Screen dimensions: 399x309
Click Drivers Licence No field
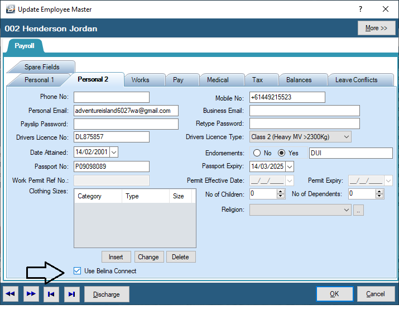[x=112, y=137]
